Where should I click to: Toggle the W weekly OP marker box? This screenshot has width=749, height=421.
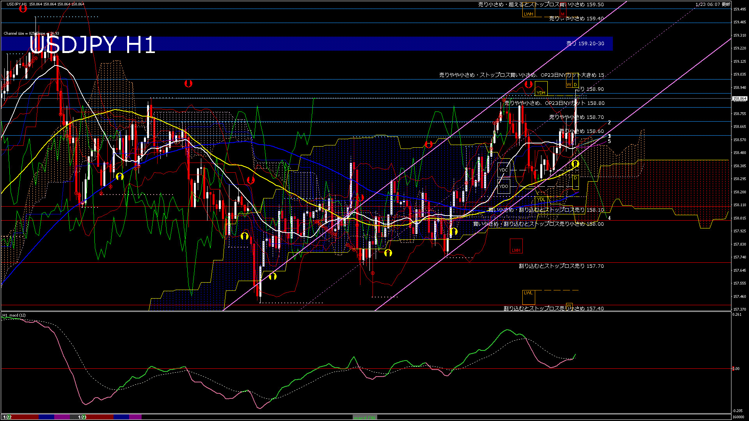569,85
